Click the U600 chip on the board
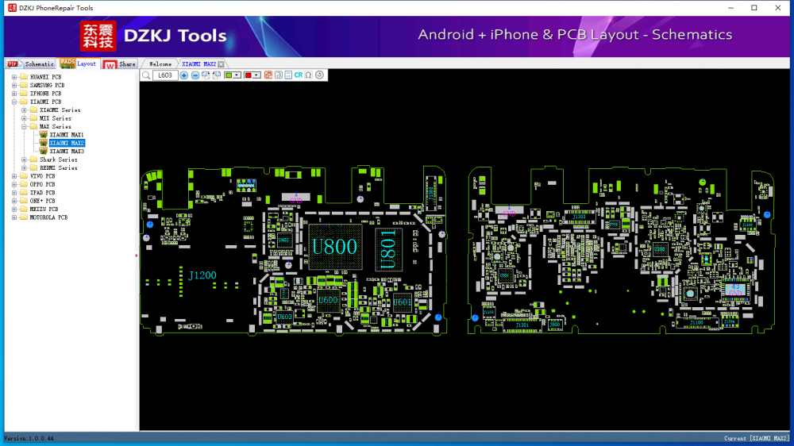 (328, 300)
